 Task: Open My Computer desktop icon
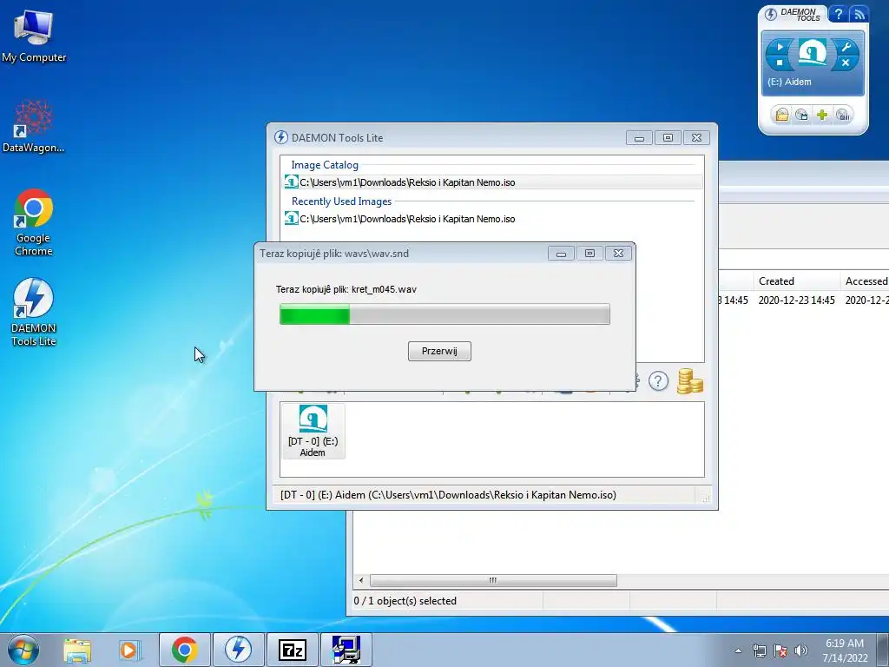(x=34, y=36)
